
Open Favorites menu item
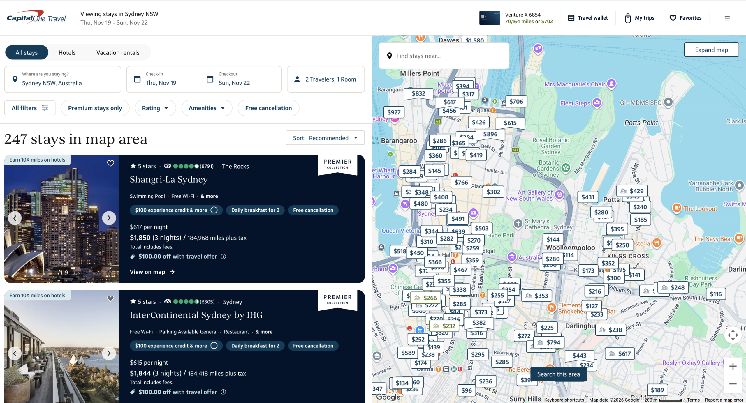tap(685, 18)
